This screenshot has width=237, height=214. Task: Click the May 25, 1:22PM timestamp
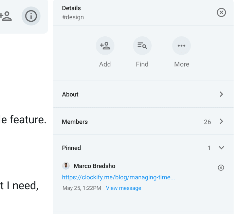(x=82, y=188)
